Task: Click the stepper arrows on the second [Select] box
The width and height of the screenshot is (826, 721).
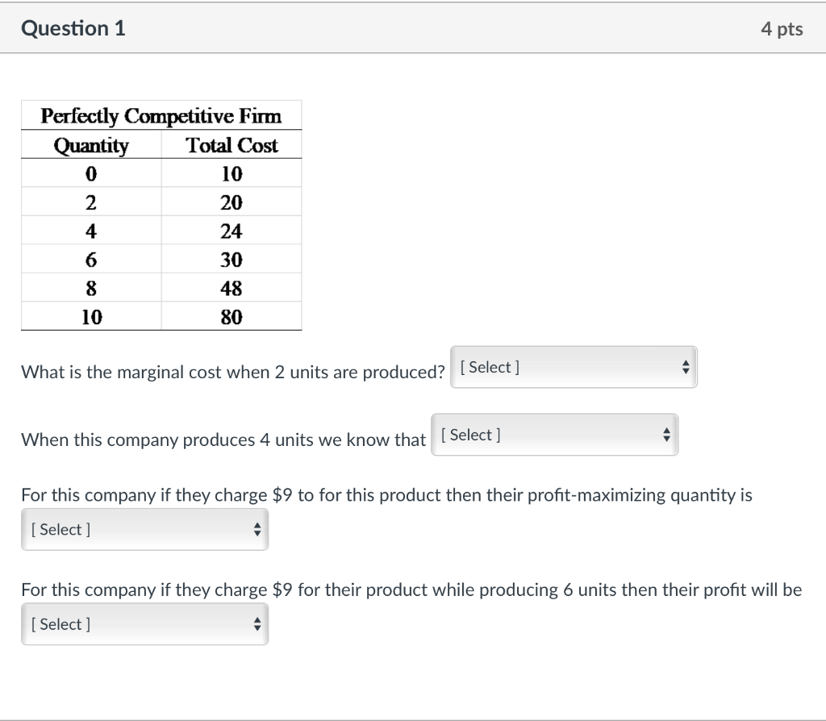Action: tap(666, 435)
